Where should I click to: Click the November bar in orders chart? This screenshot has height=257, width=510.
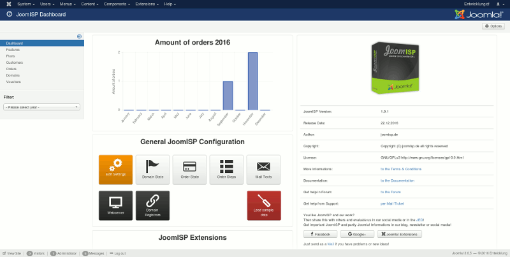coord(252,82)
